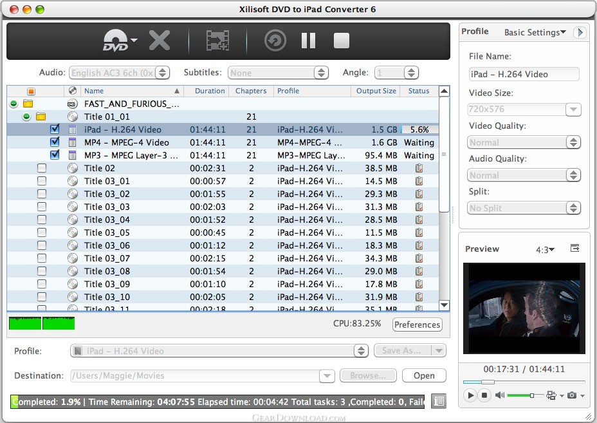Check the Title 03_07 checkbox
Image resolution: width=597 pixels, height=423 pixels.
pos(42,258)
